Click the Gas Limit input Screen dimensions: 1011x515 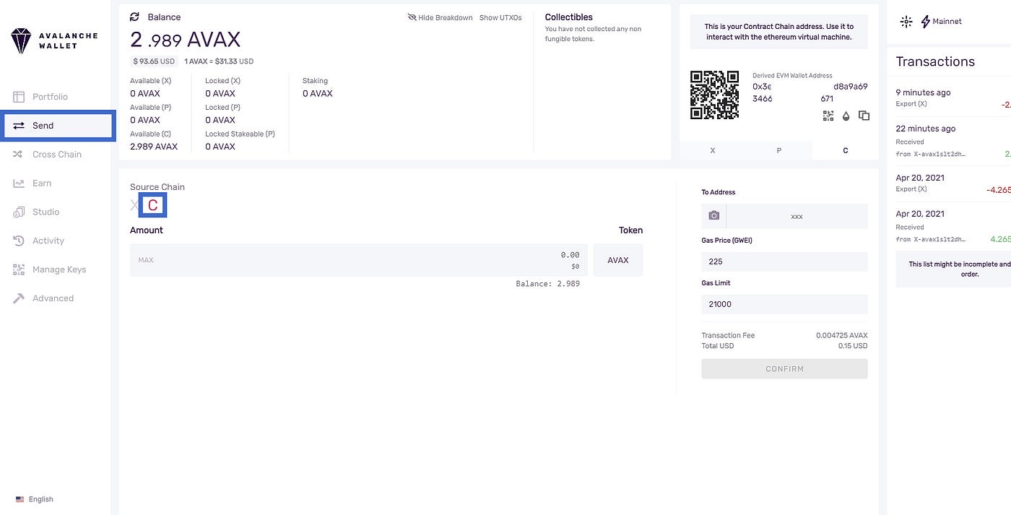[784, 304]
